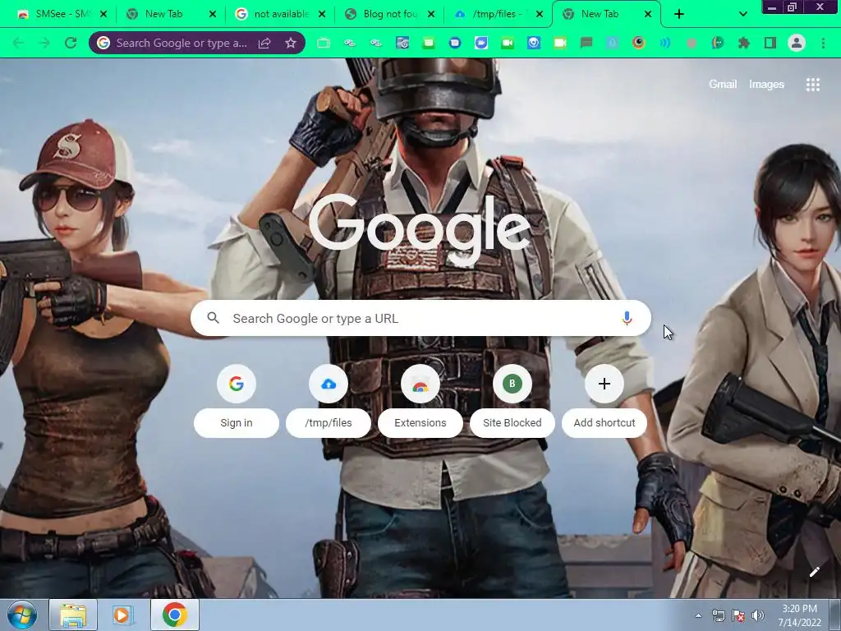Open the blue Google Duo camera extension

481,43
